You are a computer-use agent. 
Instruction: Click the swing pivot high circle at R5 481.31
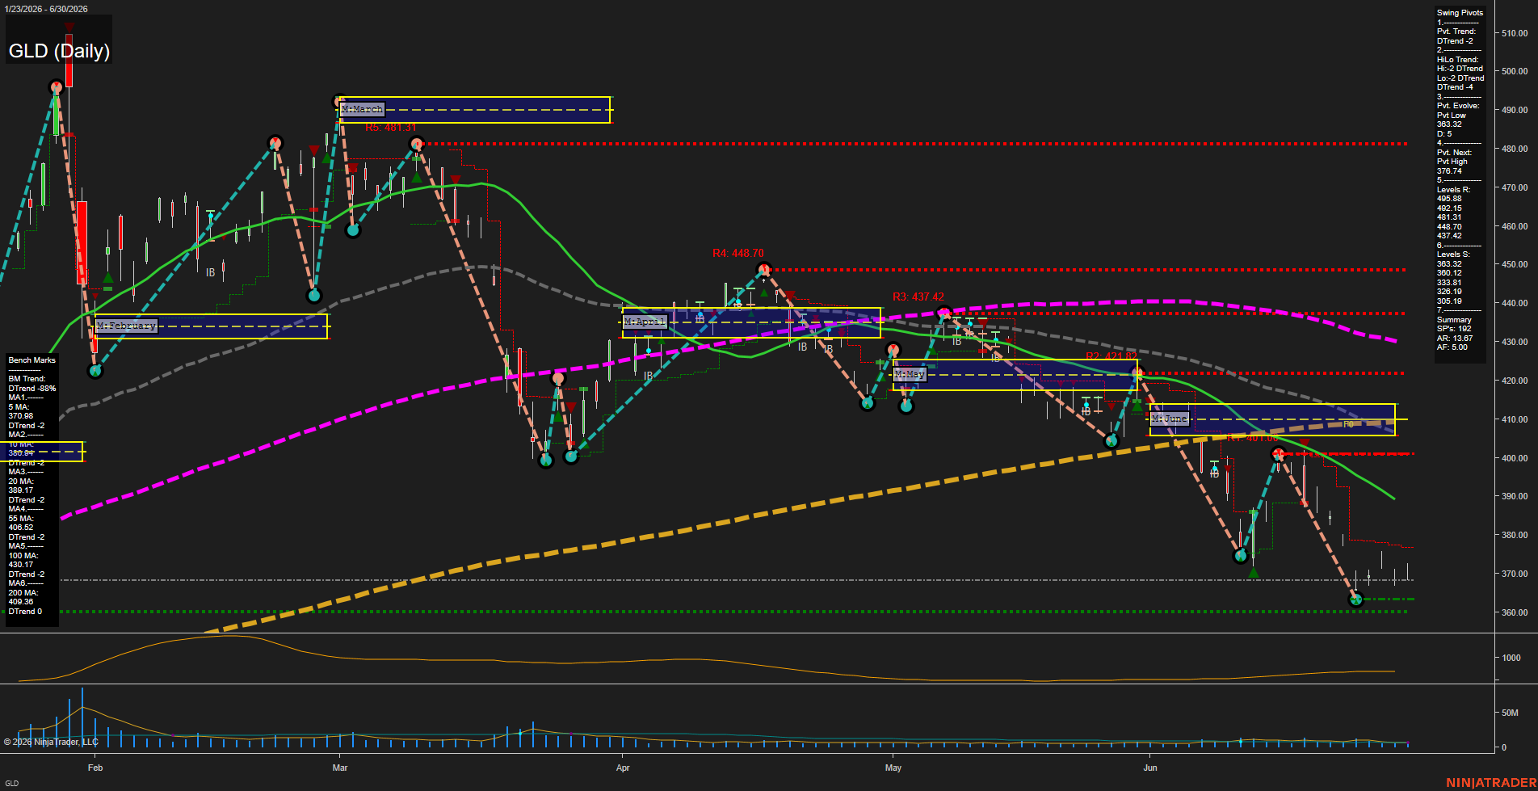tap(417, 145)
